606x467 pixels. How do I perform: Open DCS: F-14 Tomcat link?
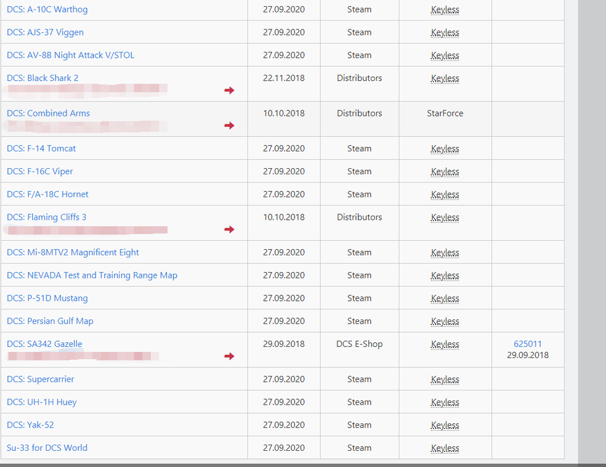point(41,148)
